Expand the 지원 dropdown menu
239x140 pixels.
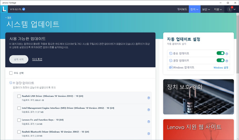tap(218, 9)
